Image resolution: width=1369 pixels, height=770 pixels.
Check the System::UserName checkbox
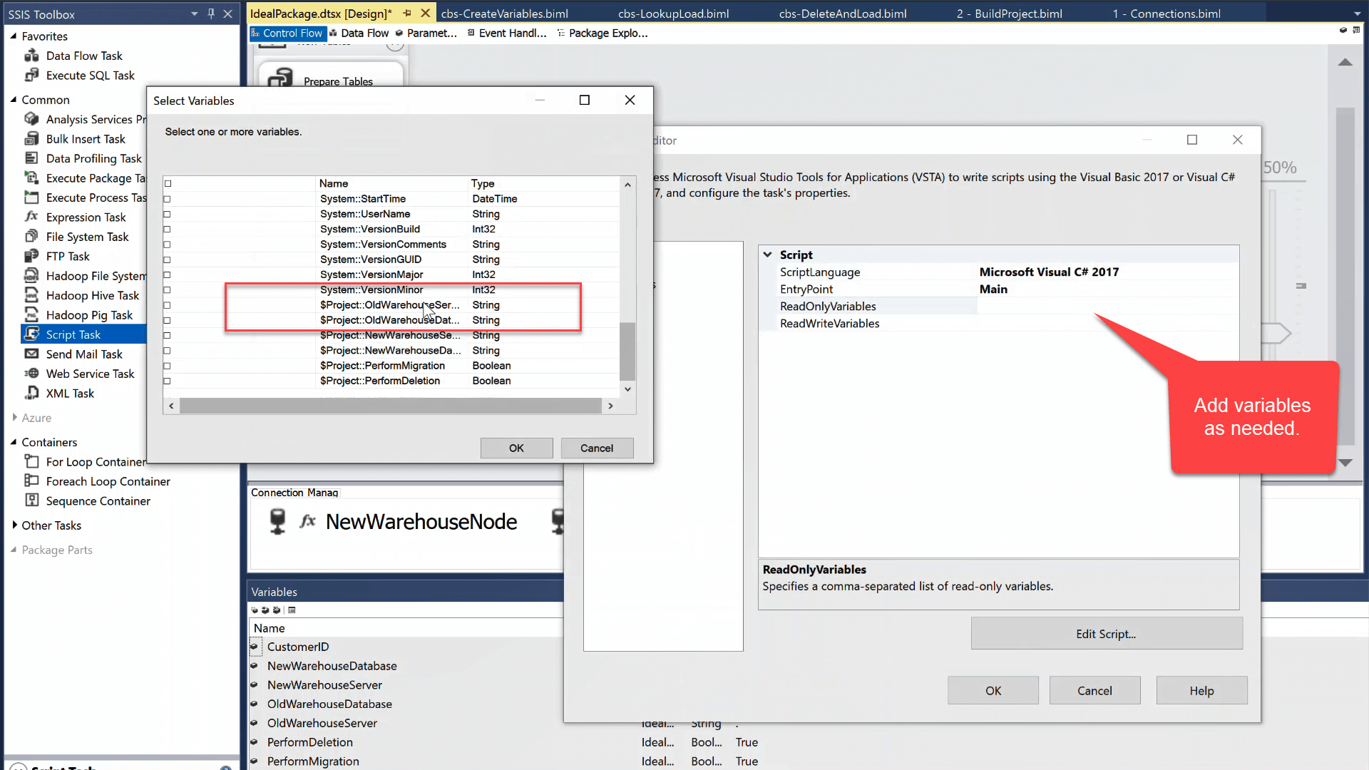pos(168,214)
